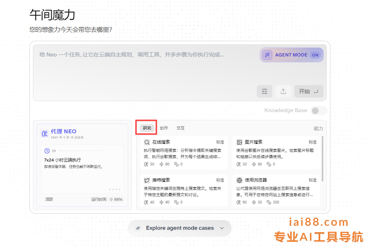Toggle Agent Mode ON switch
Image resolution: width=368 pixels, height=247 pixels.
[315, 55]
